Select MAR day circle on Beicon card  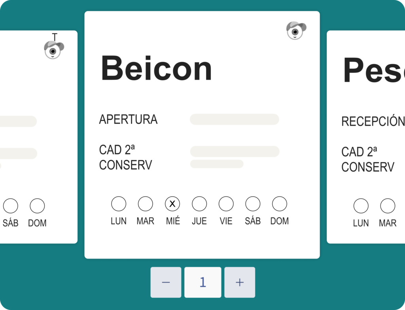click(146, 204)
